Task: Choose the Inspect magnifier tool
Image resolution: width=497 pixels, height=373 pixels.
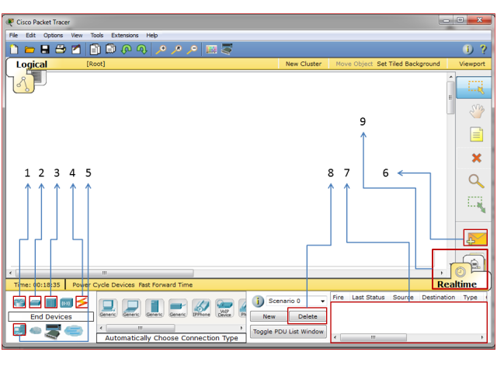Action: [x=476, y=181]
